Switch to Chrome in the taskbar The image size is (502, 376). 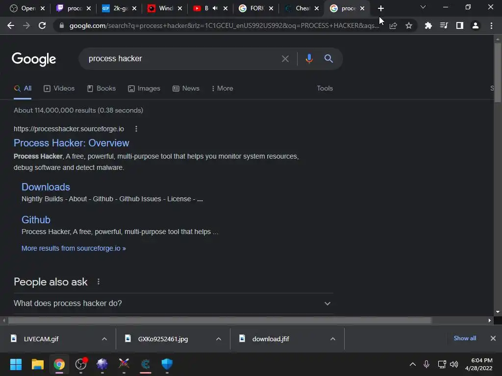pyautogui.click(x=59, y=364)
